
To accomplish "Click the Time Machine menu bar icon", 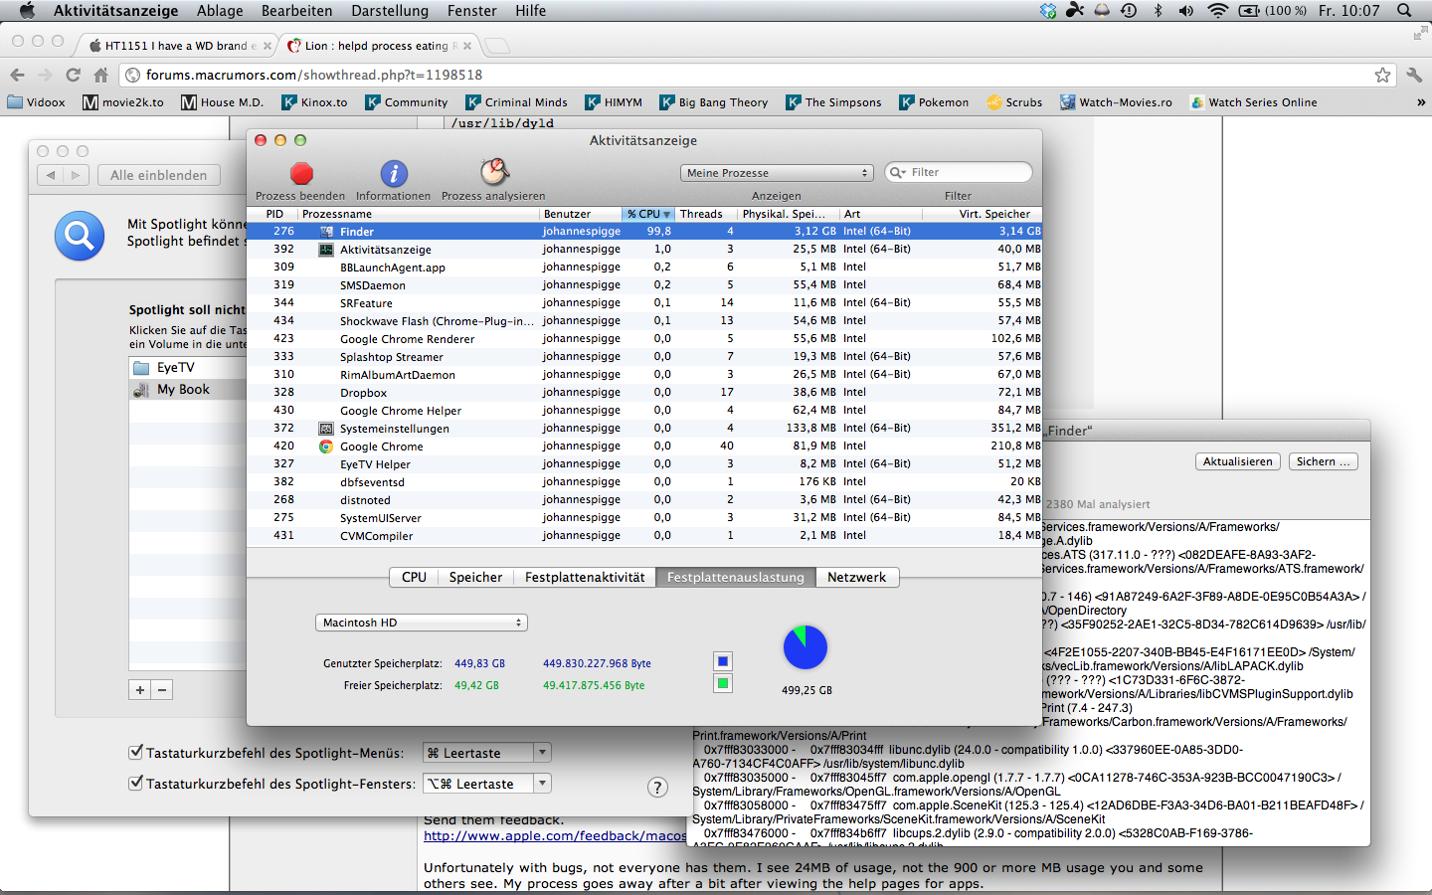I will click(x=1129, y=11).
